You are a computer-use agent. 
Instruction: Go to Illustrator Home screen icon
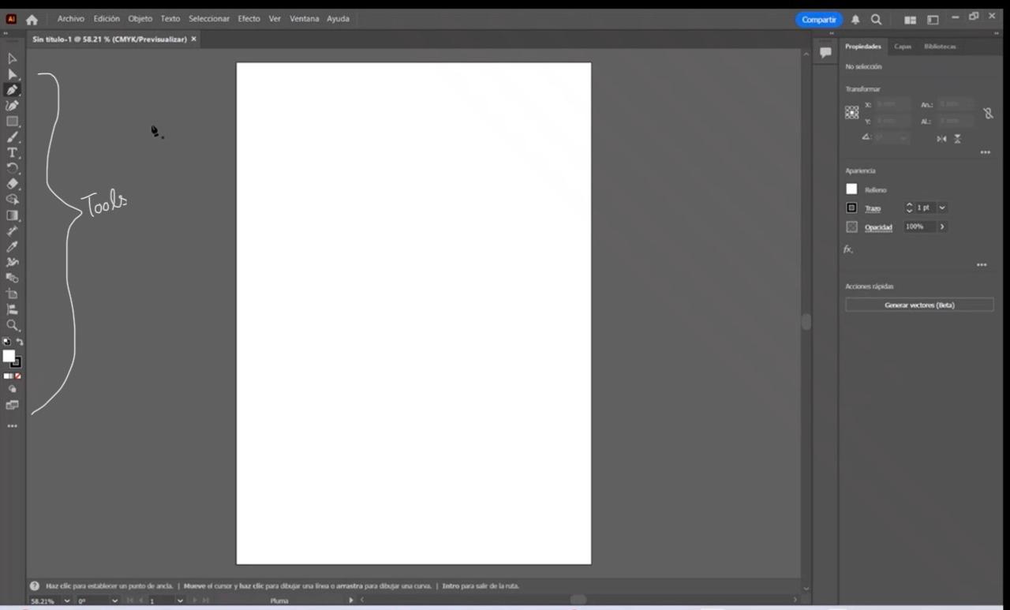[32, 19]
